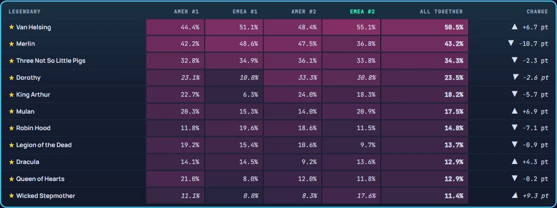Click the star icon beside King Arthur
Image resolution: width=557 pixels, height=208 pixels.
(x=12, y=95)
